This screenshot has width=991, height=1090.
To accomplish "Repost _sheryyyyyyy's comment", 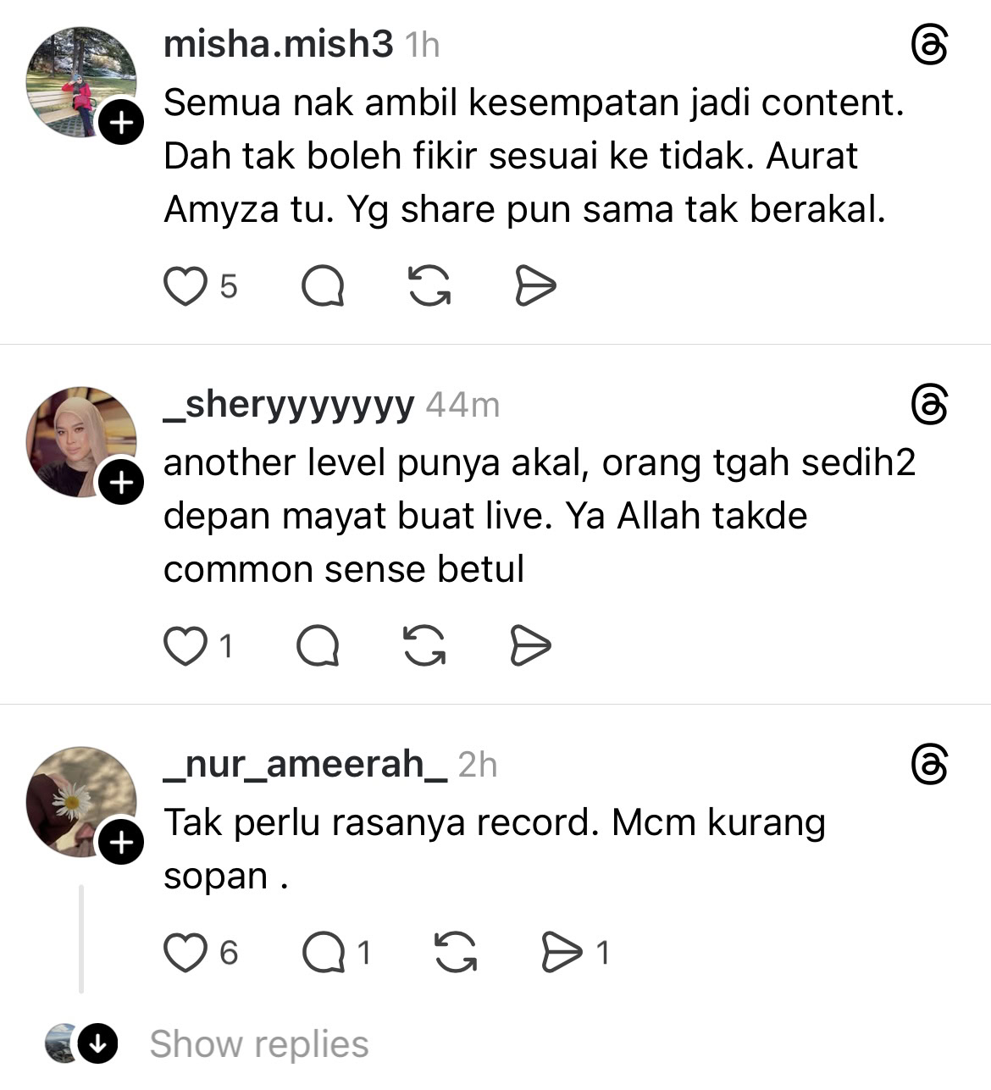I will tap(424, 646).
